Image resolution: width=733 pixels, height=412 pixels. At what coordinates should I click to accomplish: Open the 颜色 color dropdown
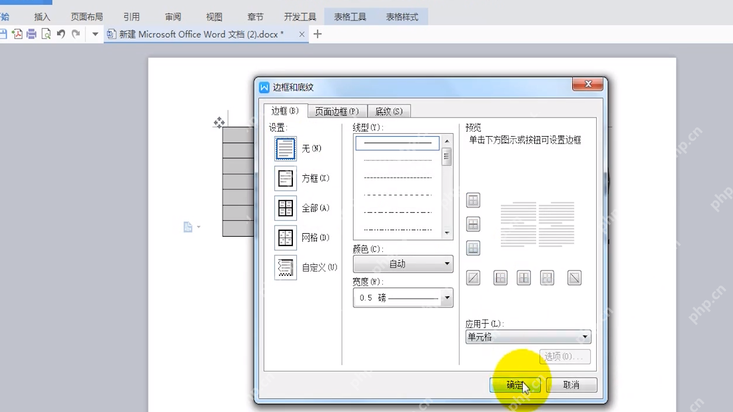tap(403, 264)
